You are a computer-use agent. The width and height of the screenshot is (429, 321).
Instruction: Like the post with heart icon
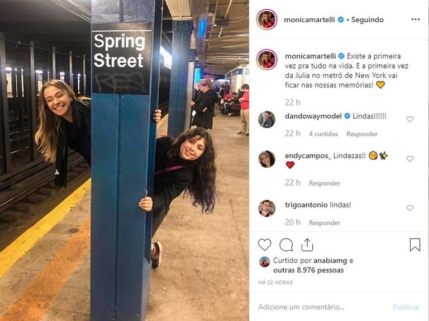264,245
